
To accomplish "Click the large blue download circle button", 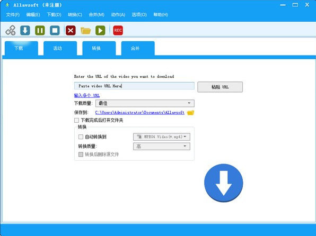I will (x=224, y=183).
